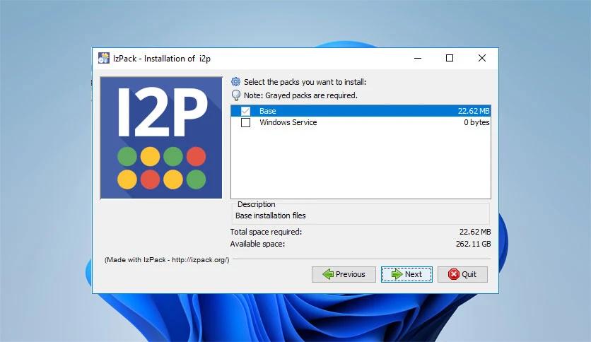Viewport: 591px width, 342px height.
Task: Click "Select the packs you want to install:" text
Action: 305,82
